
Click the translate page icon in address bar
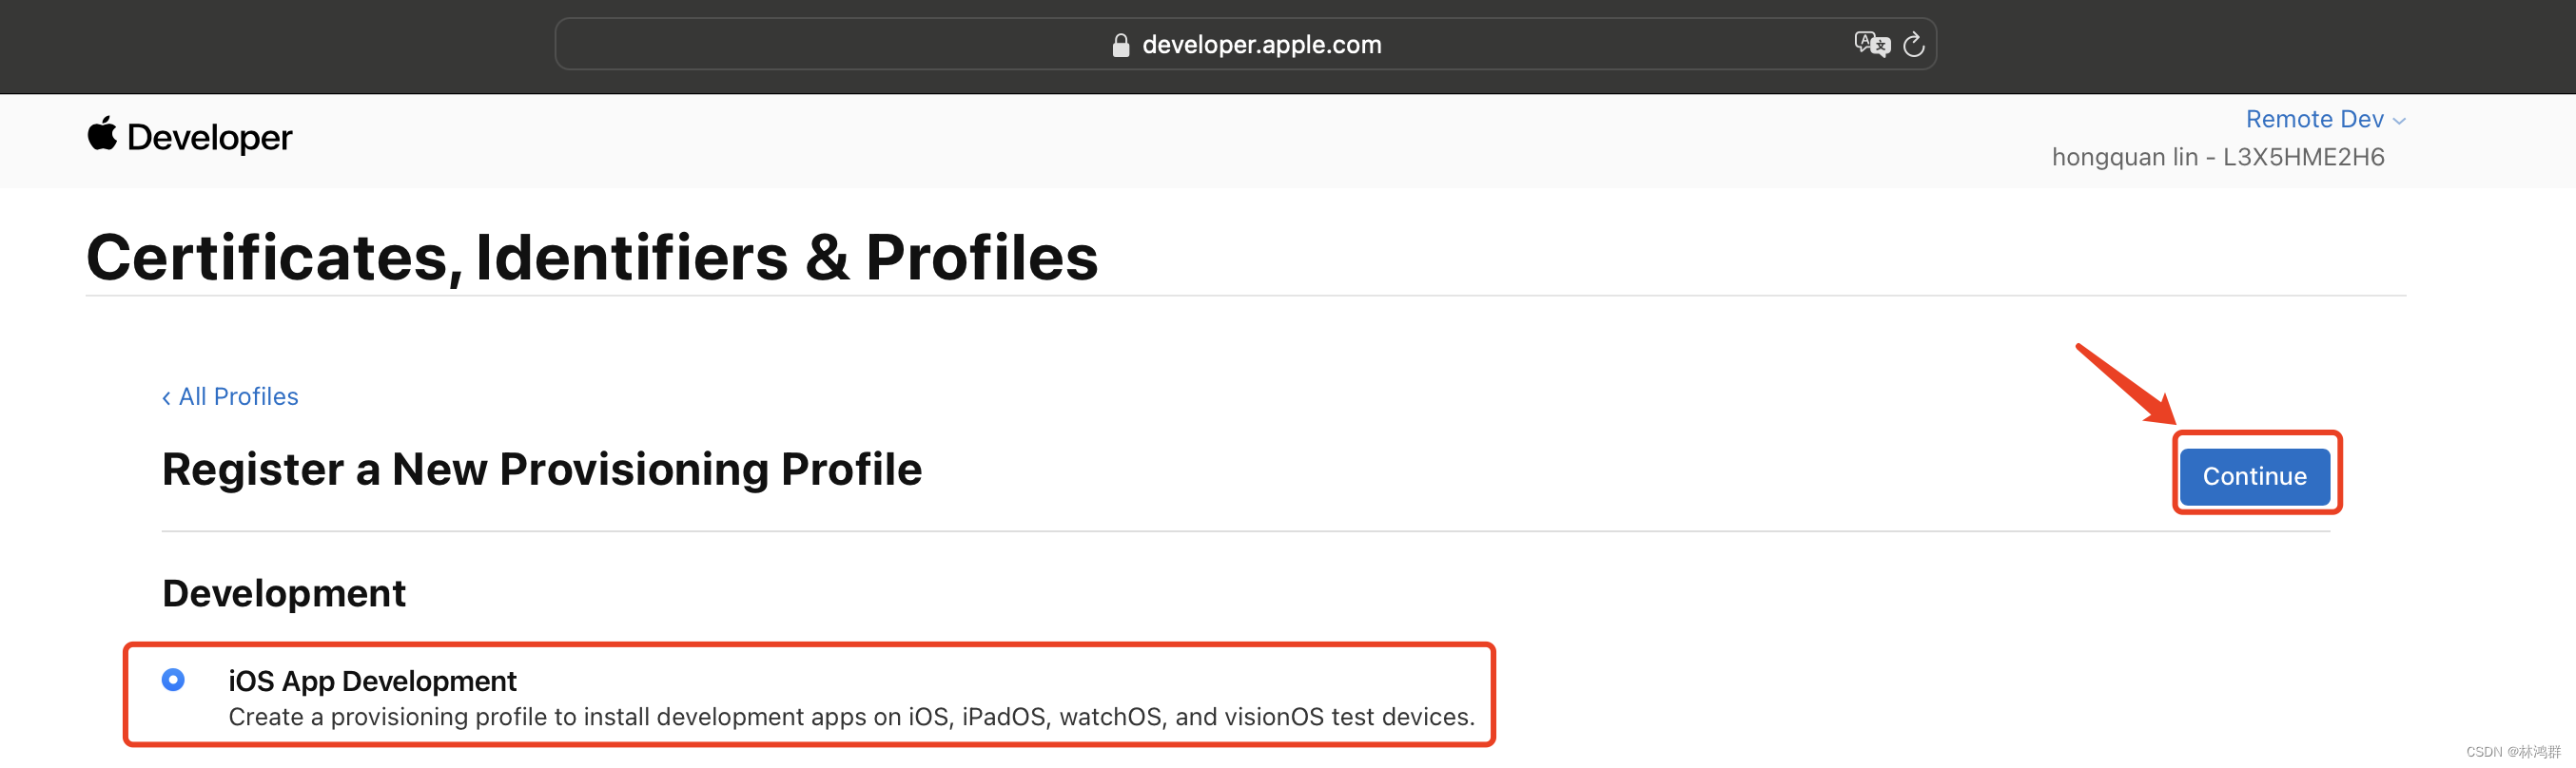coord(1871,44)
